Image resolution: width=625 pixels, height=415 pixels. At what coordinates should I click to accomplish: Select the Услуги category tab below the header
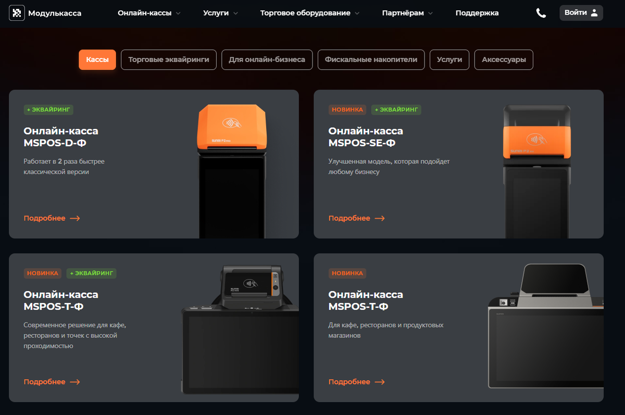449,60
